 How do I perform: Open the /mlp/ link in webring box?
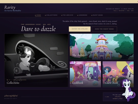pos(121,99)
